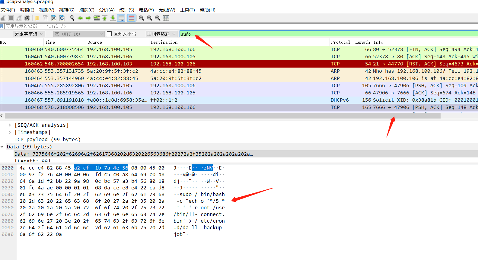Viewport: 478px width, 260px height.
Task: Toggle packet list coloring rules
Action: point(131,18)
